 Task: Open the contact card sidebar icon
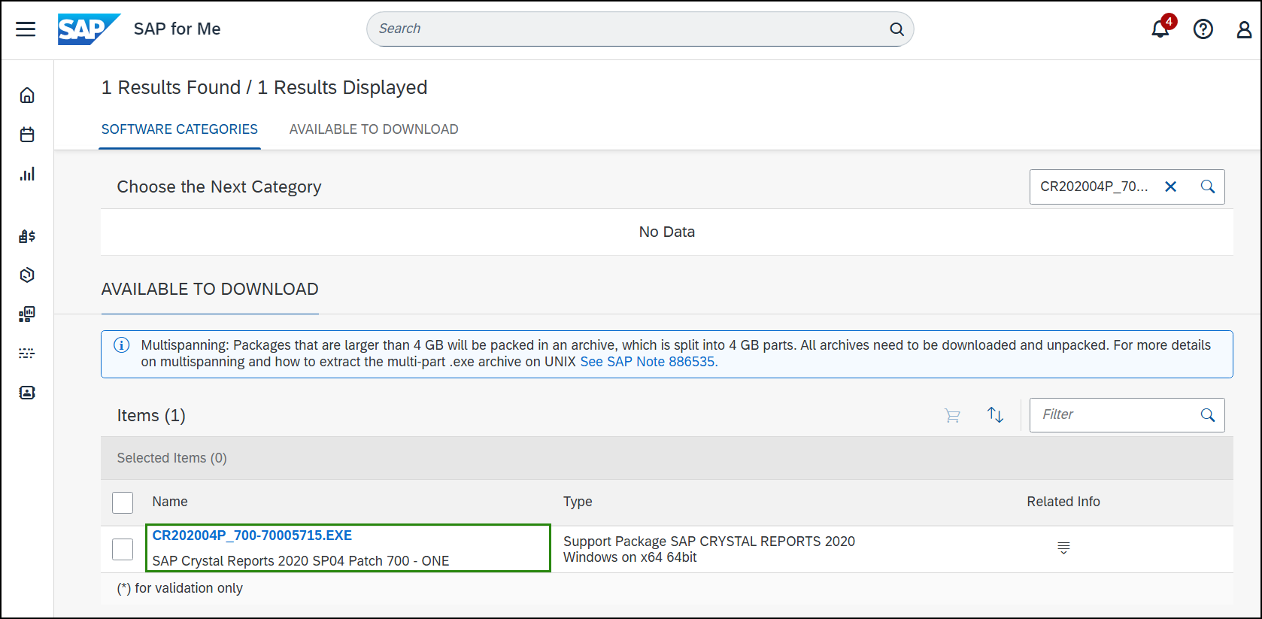pyautogui.click(x=27, y=393)
